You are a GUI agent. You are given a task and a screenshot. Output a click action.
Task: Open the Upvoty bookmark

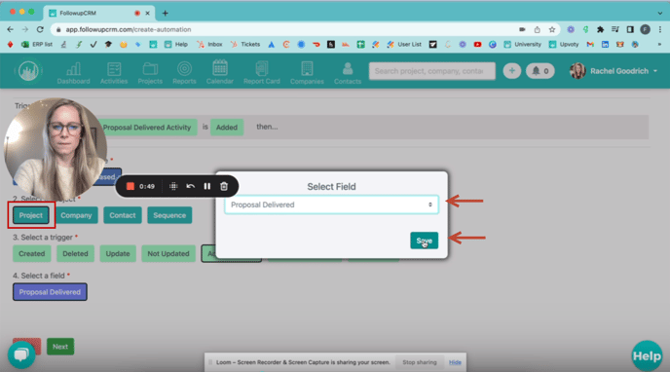[564, 45]
